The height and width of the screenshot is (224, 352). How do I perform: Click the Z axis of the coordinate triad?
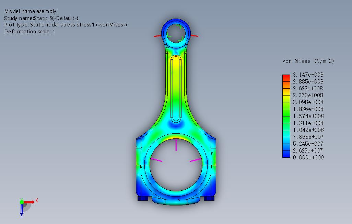22,209
